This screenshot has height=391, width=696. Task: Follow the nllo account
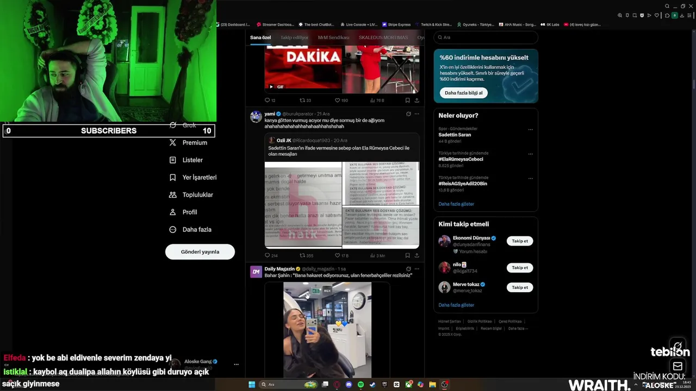click(x=520, y=268)
